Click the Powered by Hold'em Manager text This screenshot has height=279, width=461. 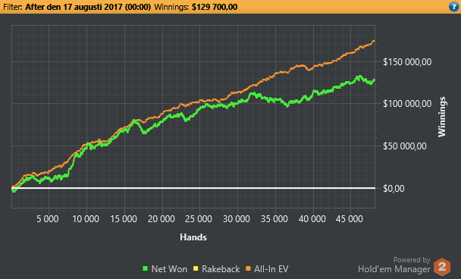click(x=394, y=265)
